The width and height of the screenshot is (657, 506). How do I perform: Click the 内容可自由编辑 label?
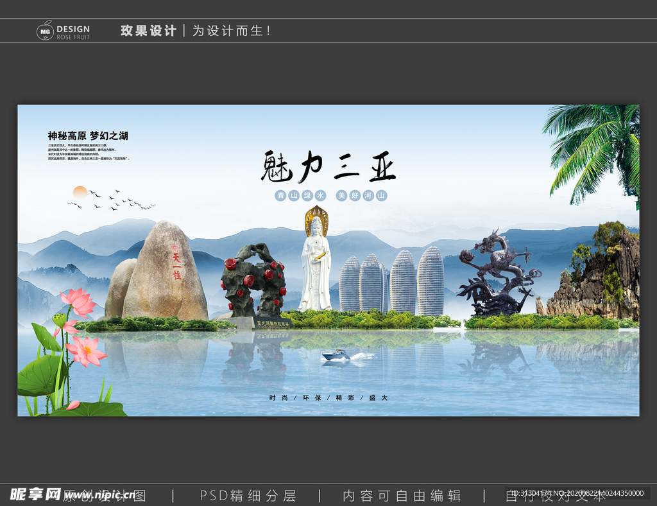click(x=403, y=496)
